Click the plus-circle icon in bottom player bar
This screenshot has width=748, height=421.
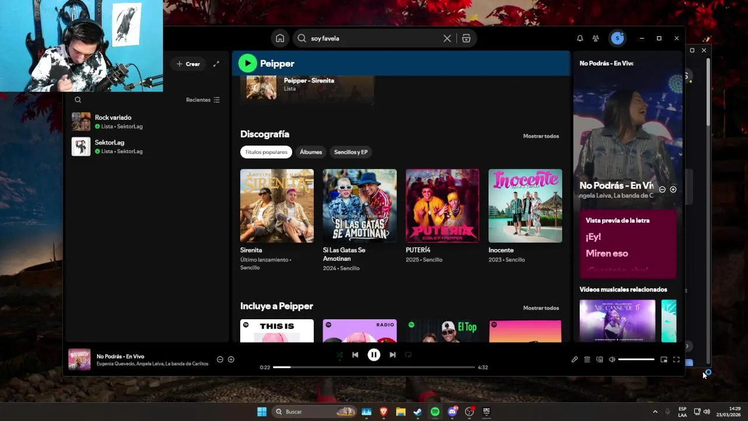tap(231, 360)
